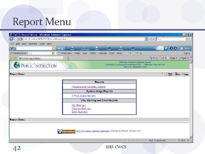The height and width of the screenshot is (154, 205).
Task: Open the Windows Live search options dropdown
Action: pos(56,53)
